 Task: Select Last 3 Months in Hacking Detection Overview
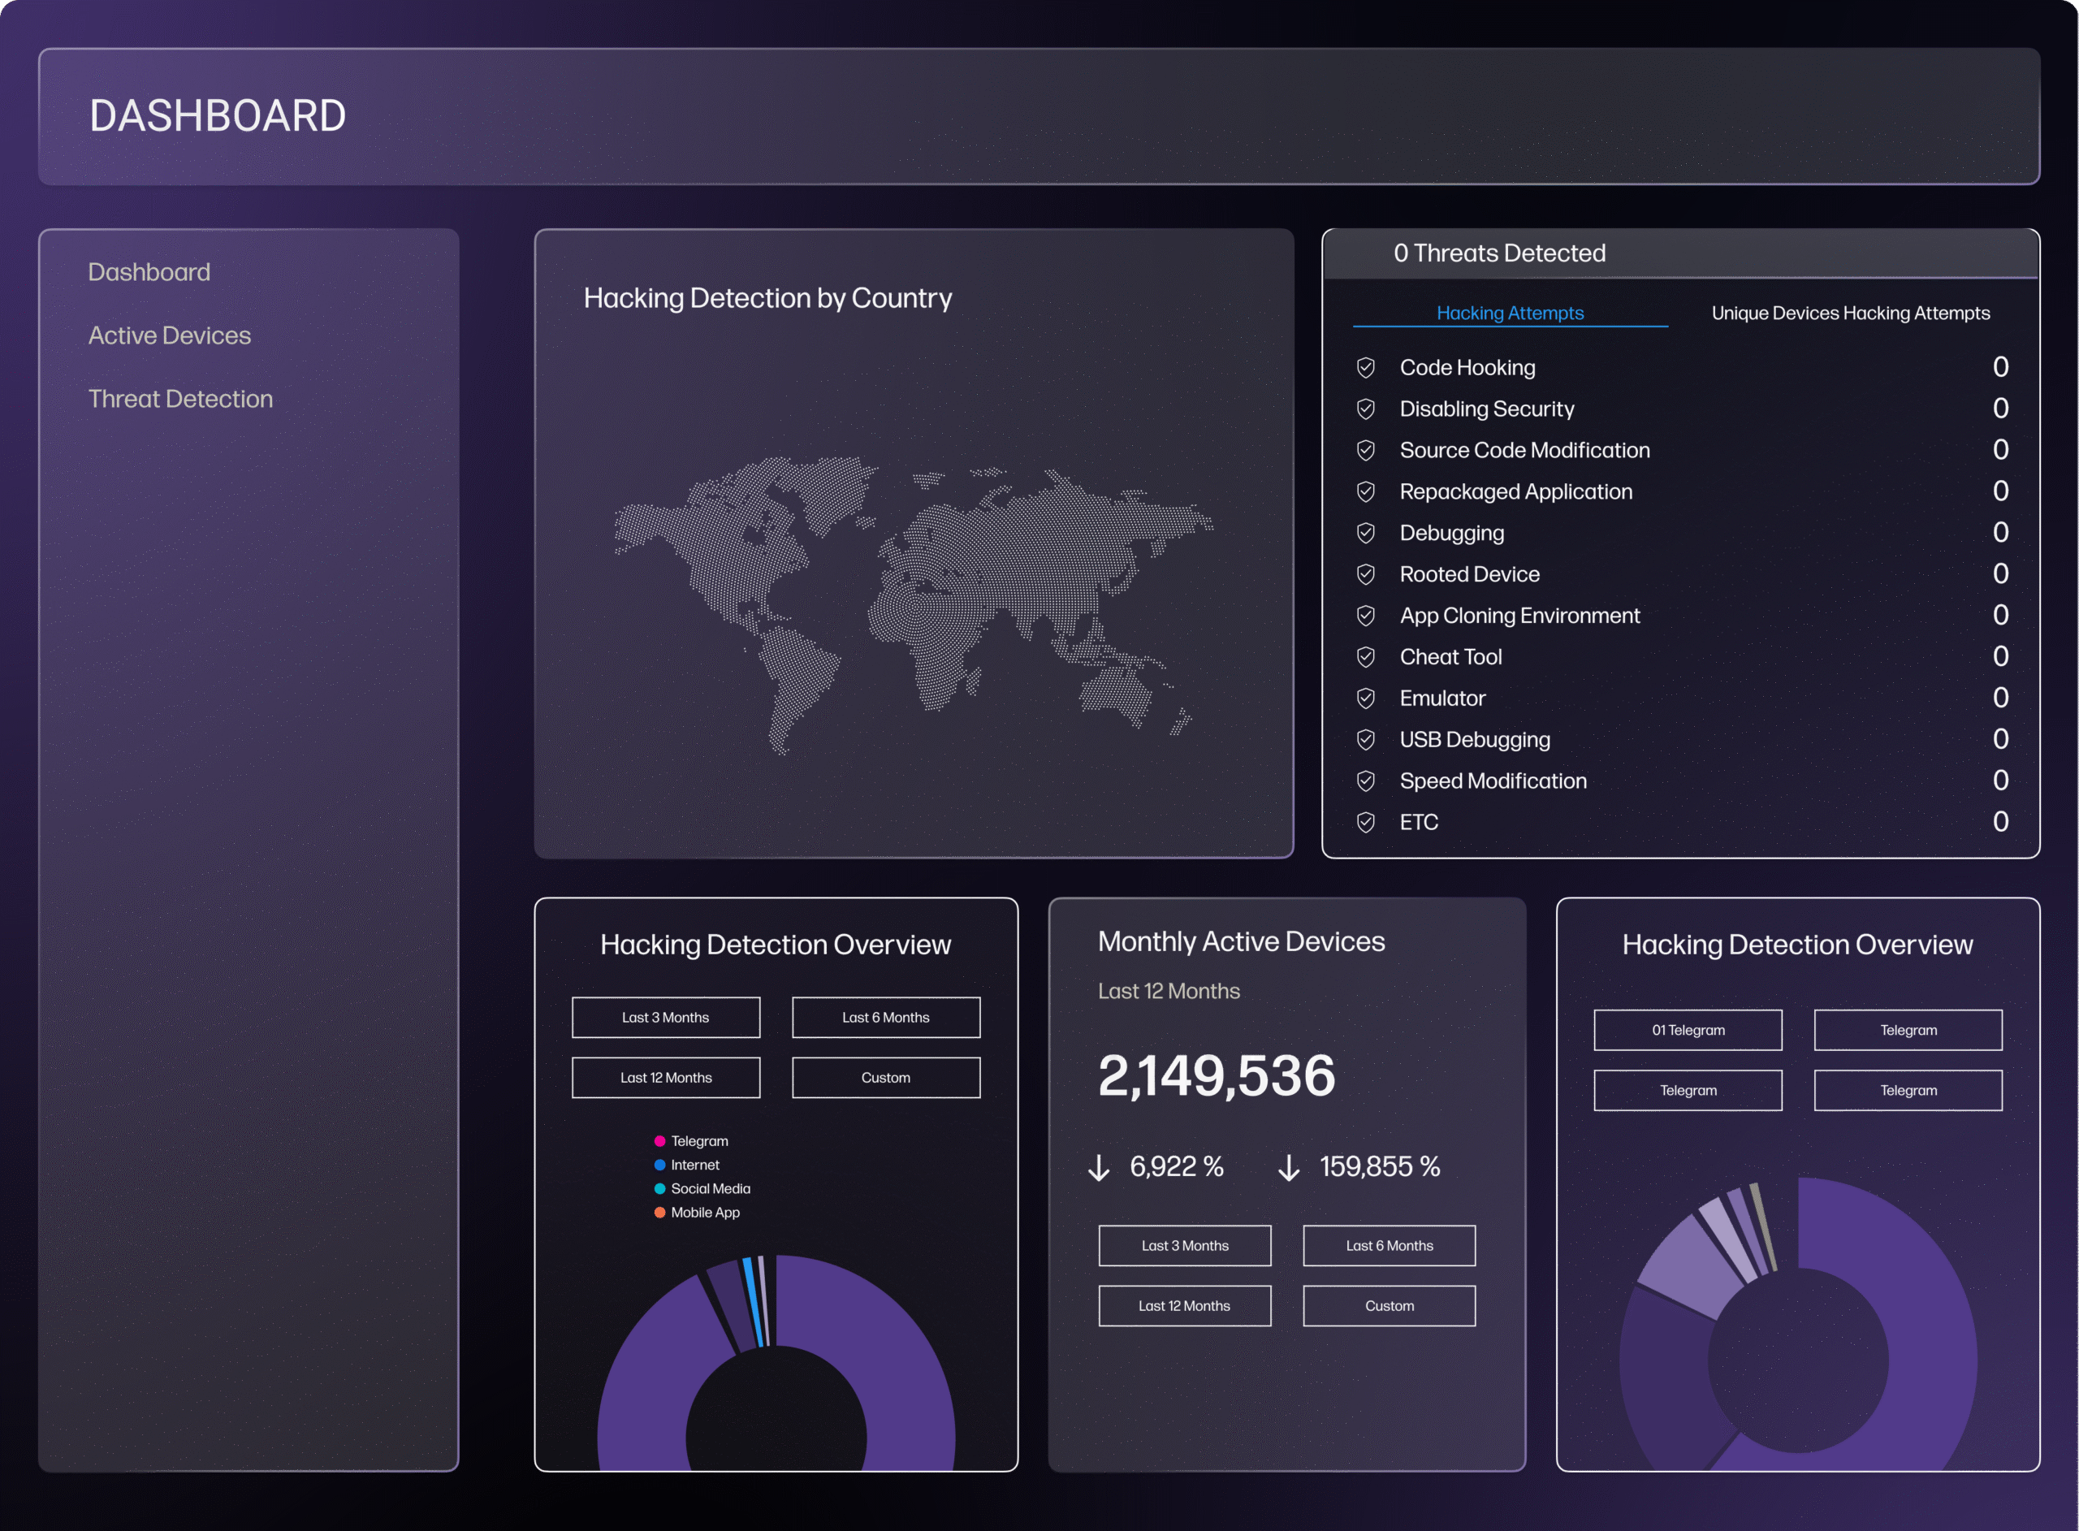coord(666,1018)
